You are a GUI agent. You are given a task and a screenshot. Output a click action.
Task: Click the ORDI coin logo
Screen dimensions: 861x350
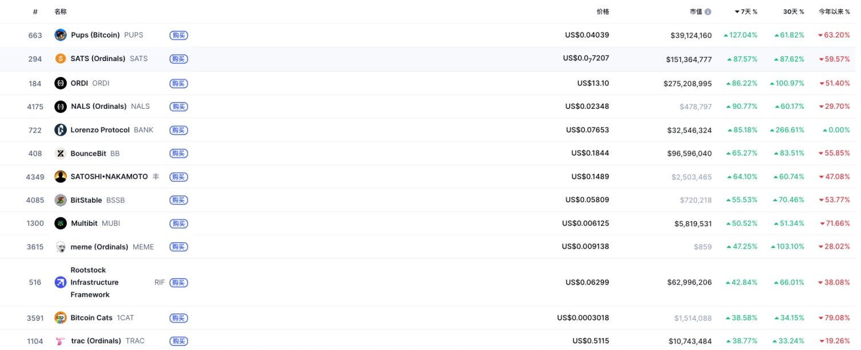coord(61,83)
